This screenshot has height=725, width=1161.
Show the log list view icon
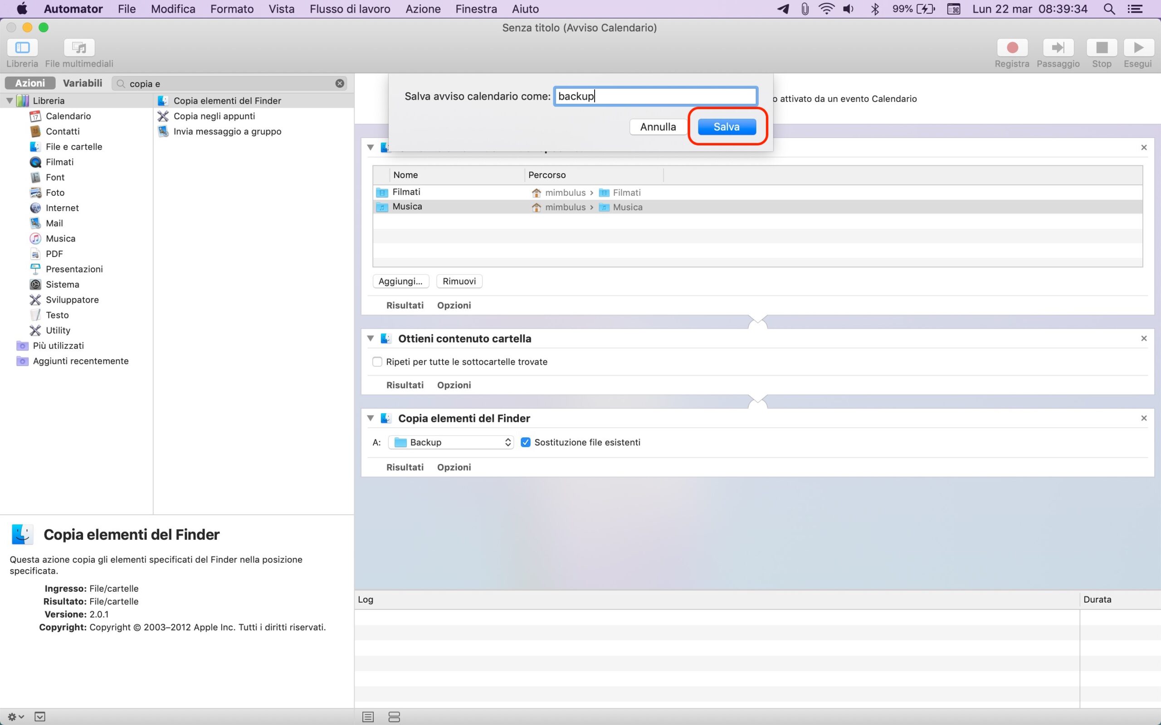click(x=368, y=716)
